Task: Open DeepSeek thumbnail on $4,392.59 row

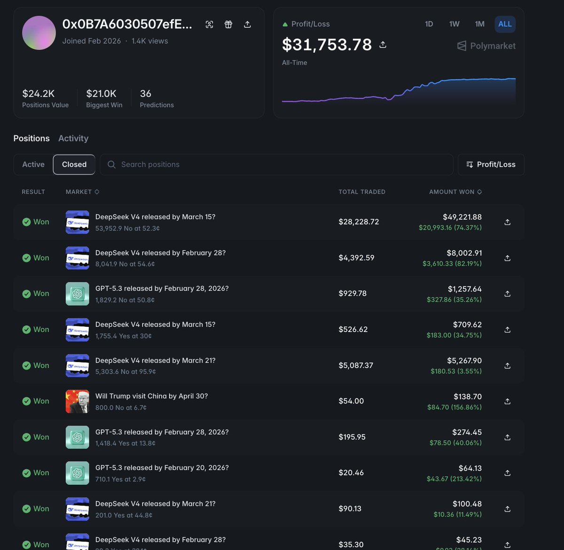Action: (78, 258)
